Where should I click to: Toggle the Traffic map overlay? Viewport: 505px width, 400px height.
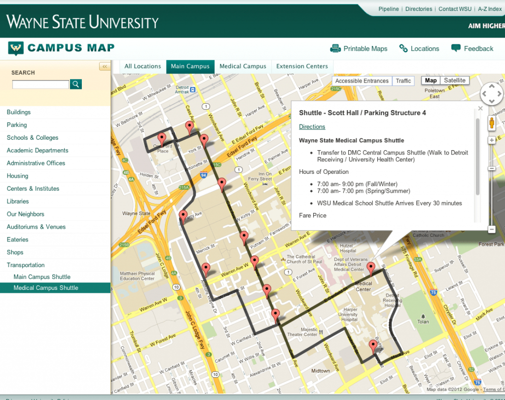click(x=403, y=81)
